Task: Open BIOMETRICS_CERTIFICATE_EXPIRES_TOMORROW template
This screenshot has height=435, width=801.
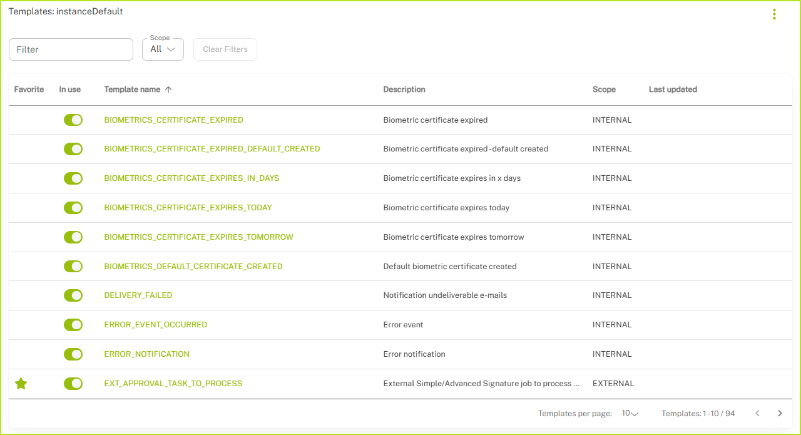Action: pyautogui.click(x=198, y=237)
